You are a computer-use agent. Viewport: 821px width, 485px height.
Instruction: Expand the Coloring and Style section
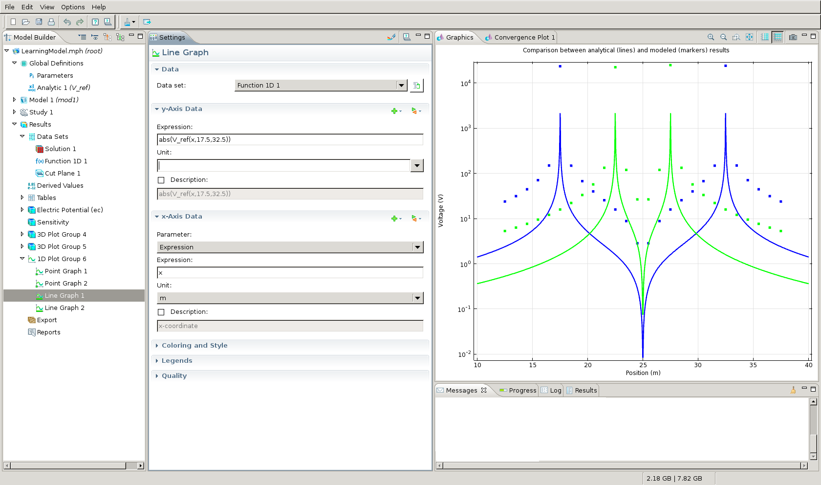pyautogui.click(x=194, y=346)
